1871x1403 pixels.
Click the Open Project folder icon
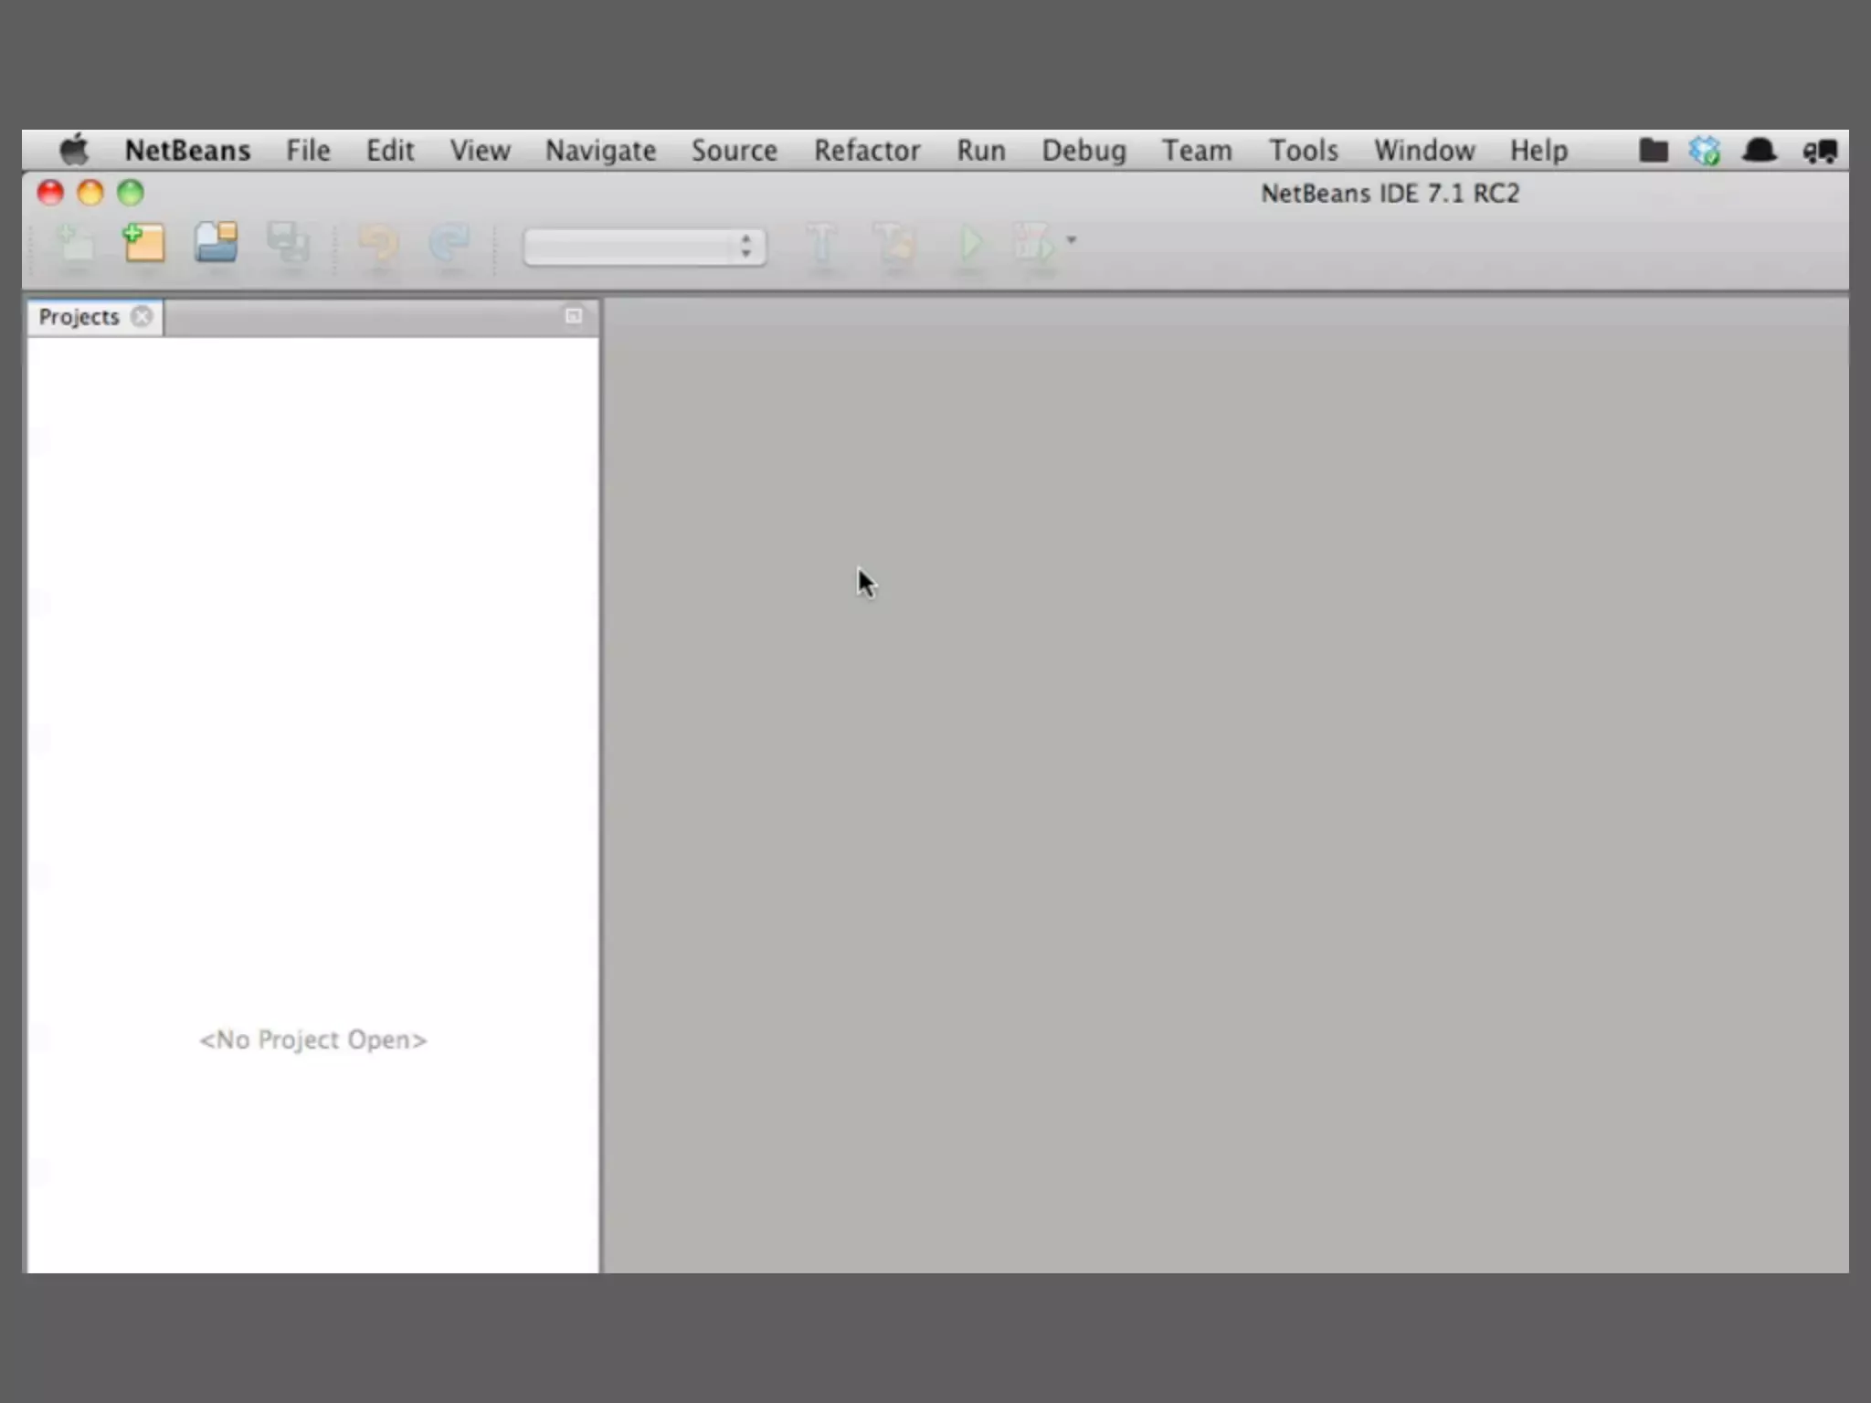tap(217, 243)
